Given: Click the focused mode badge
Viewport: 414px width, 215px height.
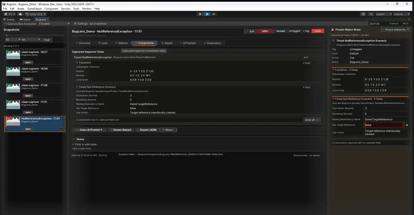Looking at the screenshot, I should [280, 31].
